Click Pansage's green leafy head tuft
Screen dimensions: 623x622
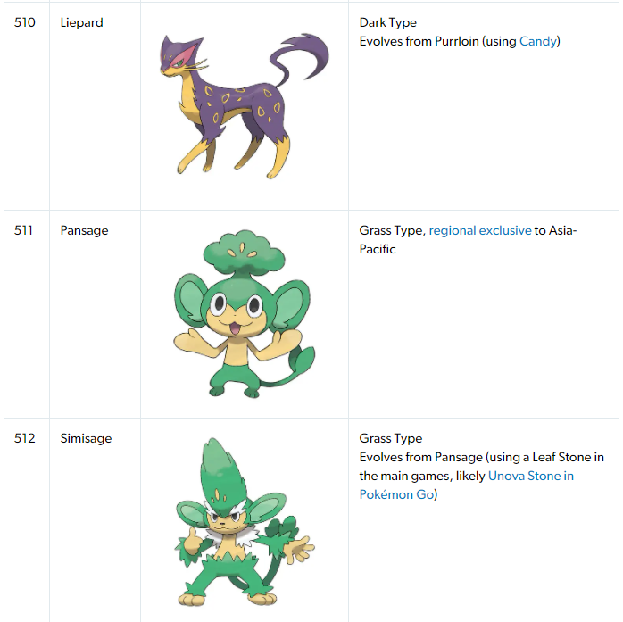click(244, 253)
